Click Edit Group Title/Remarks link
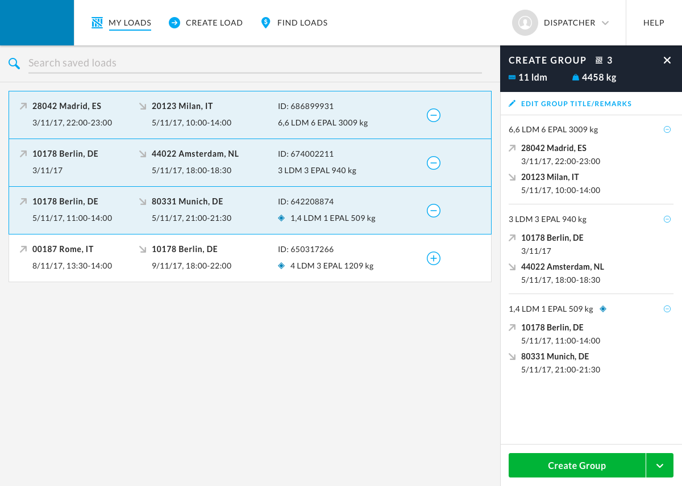The image size is (682, 486). pos(576,104)
